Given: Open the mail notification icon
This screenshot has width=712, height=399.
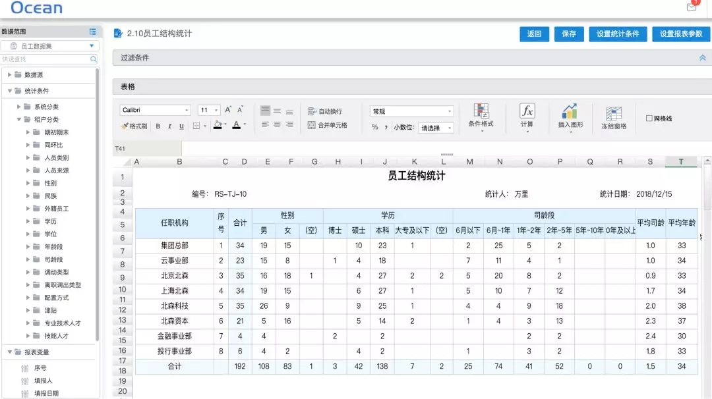Looking at the screenshot, I should [692, 7].
